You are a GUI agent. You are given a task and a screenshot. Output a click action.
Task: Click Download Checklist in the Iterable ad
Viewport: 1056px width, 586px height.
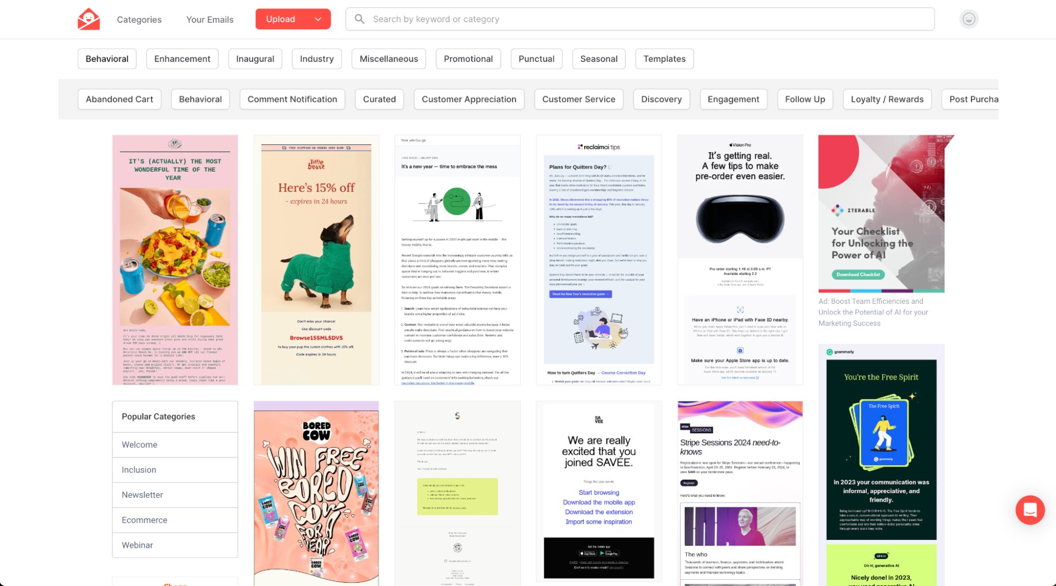[857, 274]
